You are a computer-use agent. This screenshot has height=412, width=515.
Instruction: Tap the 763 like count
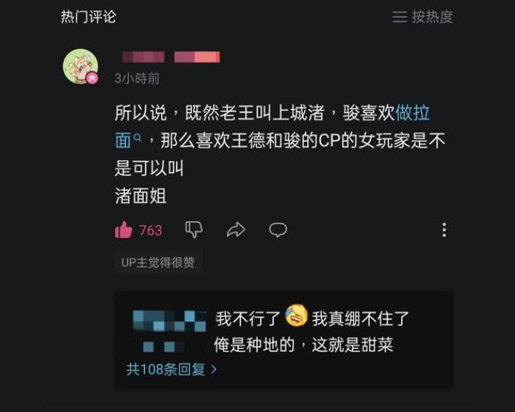click(x=150, y=230)
